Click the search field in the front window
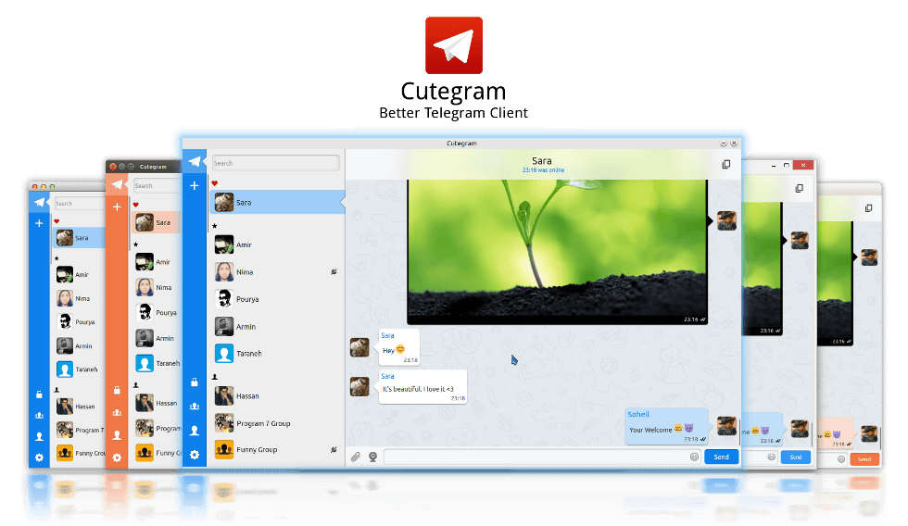 point(276,163)
